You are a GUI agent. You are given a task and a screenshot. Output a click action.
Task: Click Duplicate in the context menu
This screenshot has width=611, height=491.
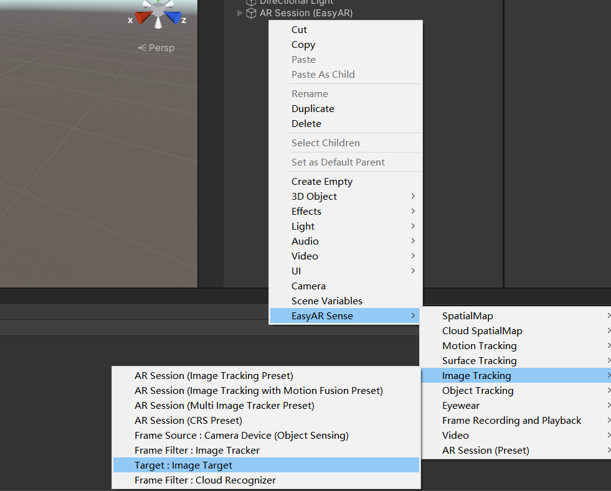(313, 108)
